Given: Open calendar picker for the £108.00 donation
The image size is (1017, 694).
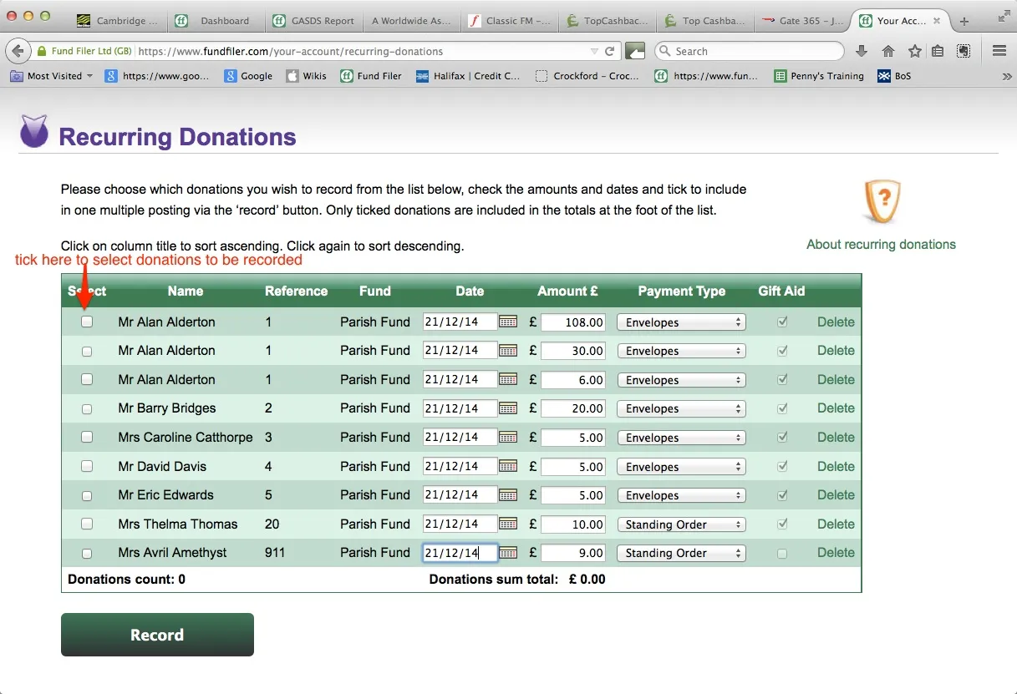Looking at the screenshot, I should 508,322.
